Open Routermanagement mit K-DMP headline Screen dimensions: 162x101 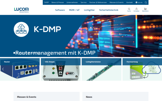pyautogui.click(x=55, y=53)
